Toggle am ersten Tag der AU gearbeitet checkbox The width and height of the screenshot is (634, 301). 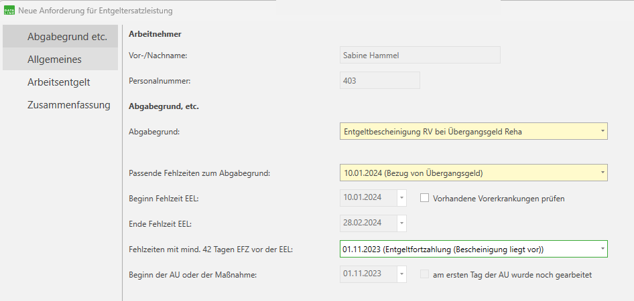click(424, 274)
